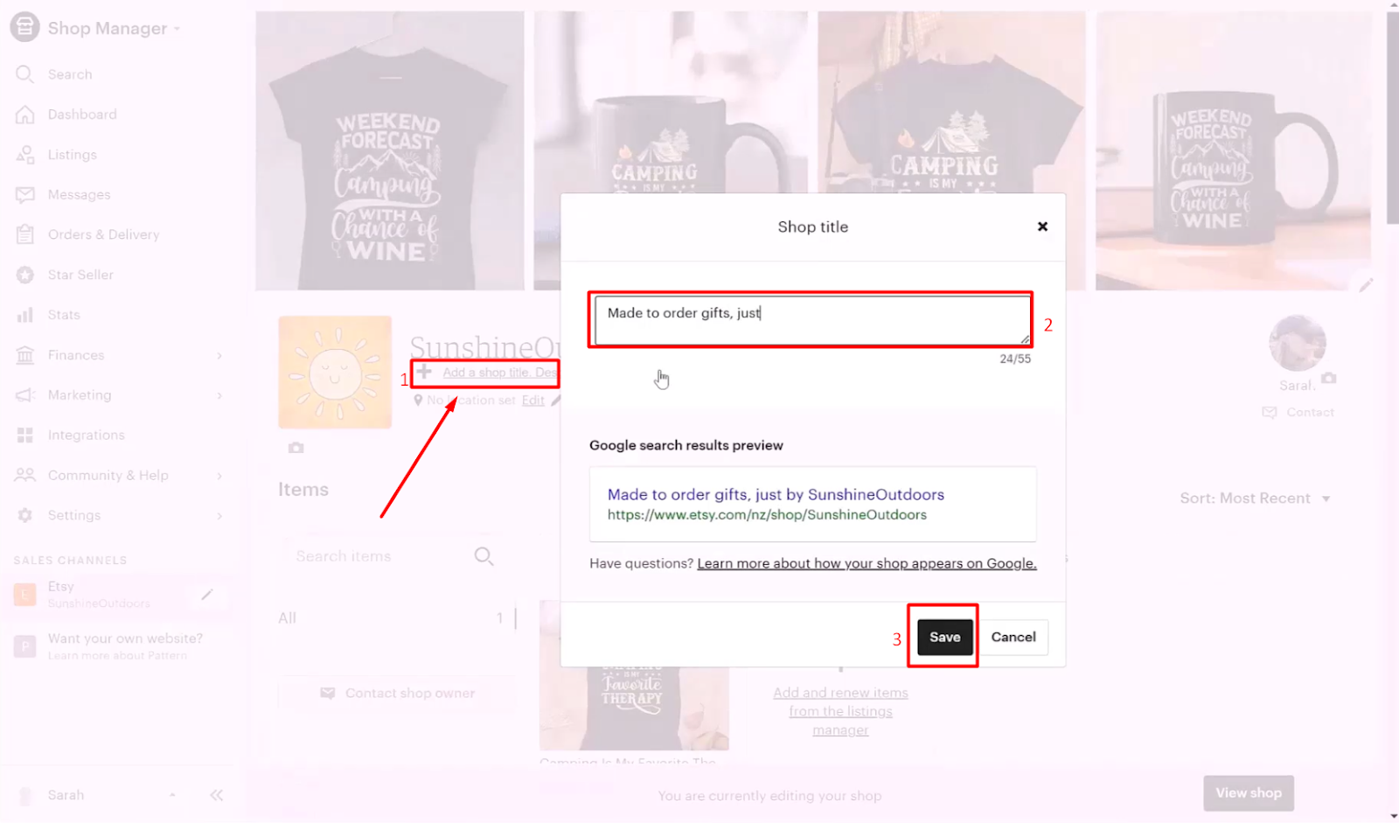Save the shop title

(x=944, y=637)
